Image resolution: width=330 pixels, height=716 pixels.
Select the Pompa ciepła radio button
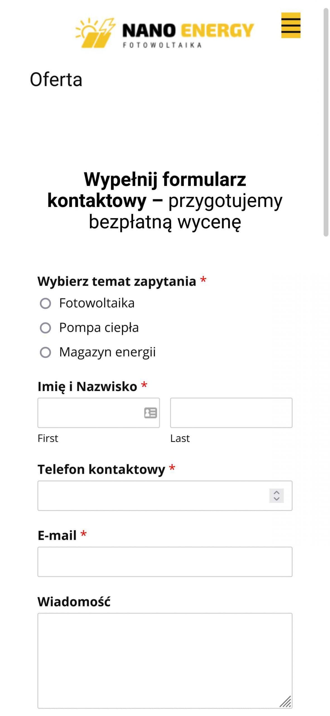tap(45, 328)
